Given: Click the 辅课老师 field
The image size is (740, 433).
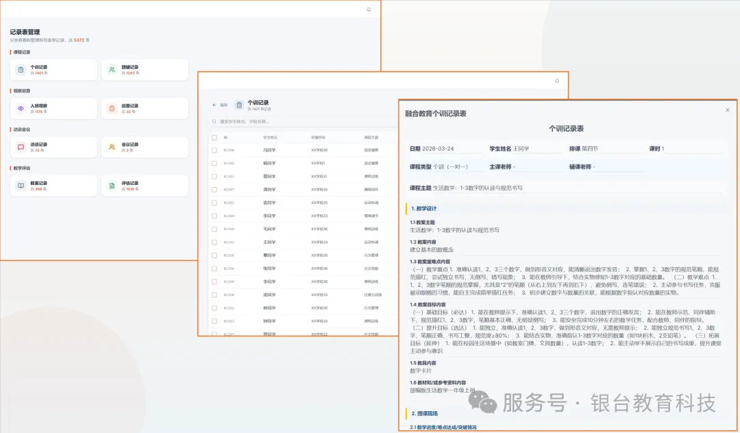Looking at the screenshot, I should 606,166.
